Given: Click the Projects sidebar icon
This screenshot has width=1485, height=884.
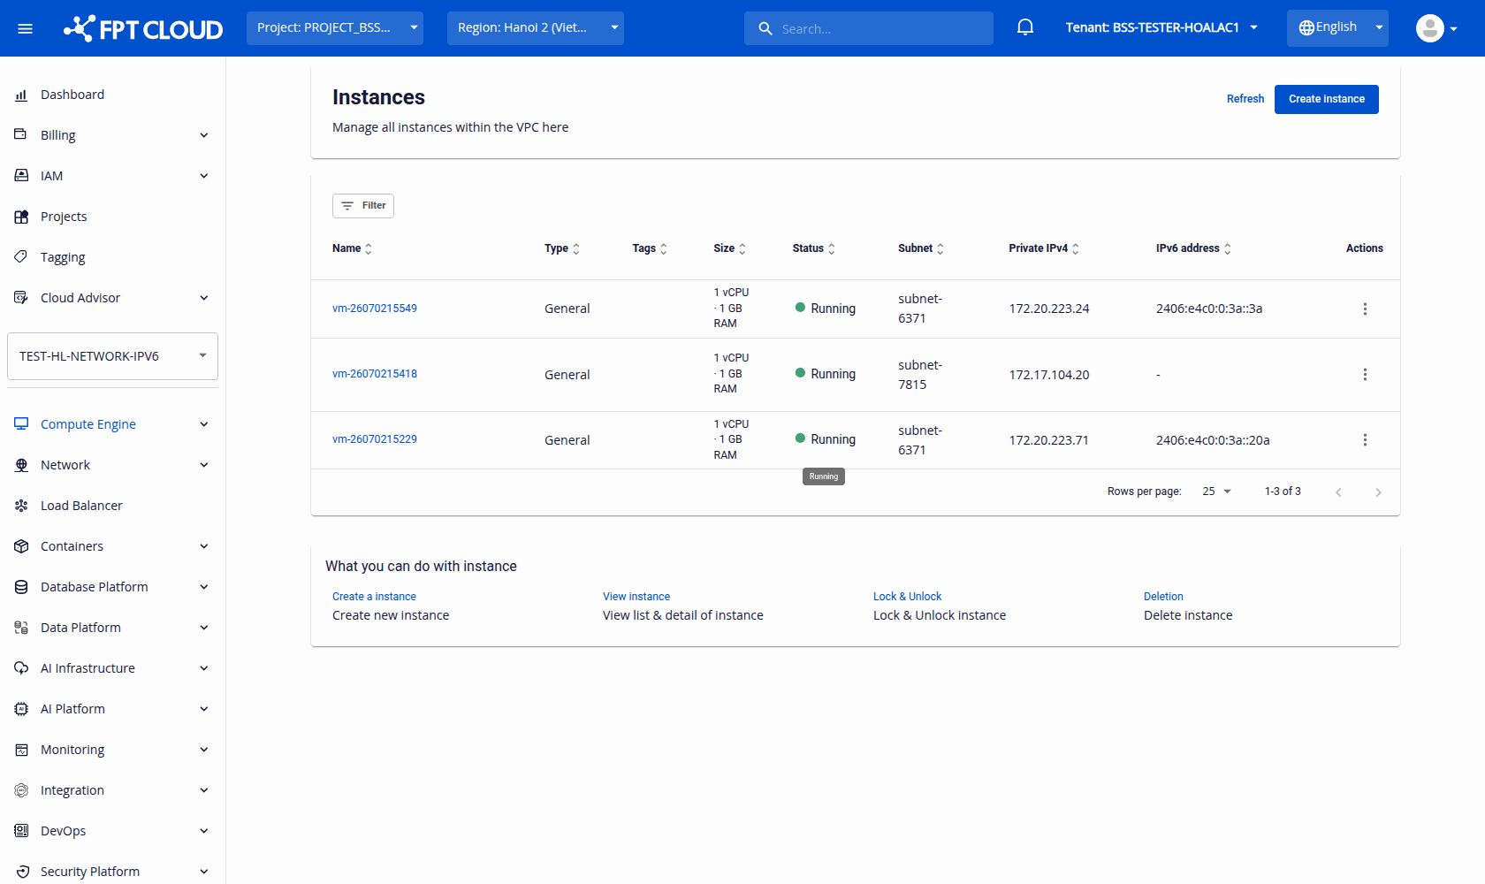Looking at the screenshot, I should click(21, 217).
